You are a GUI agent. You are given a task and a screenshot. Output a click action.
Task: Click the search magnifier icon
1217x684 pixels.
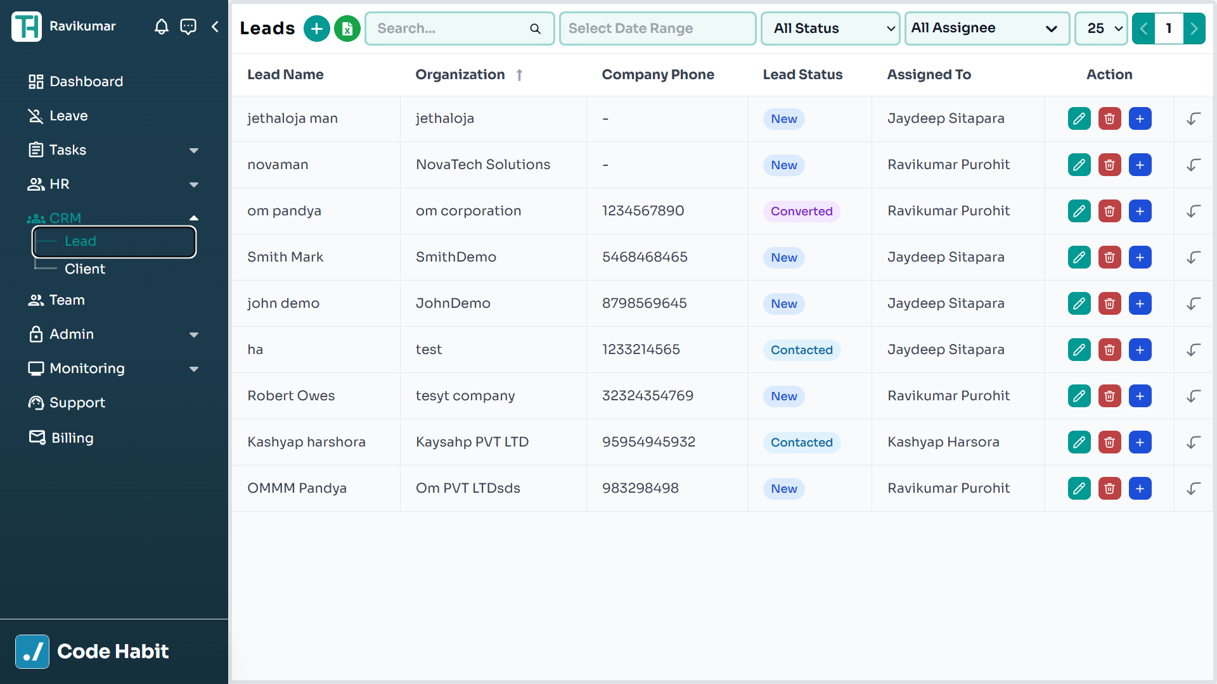[536, 28]
